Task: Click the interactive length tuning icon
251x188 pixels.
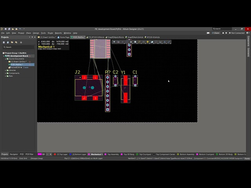Action: 144,42
